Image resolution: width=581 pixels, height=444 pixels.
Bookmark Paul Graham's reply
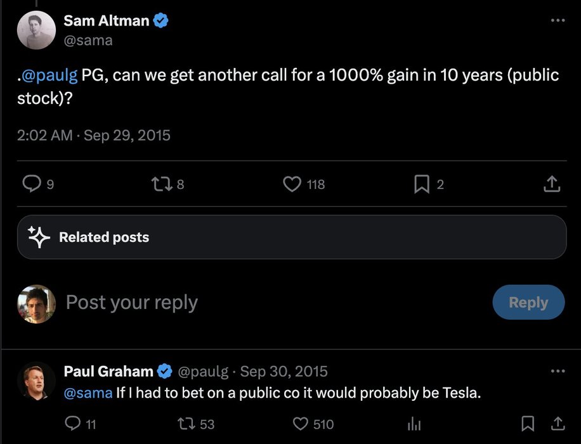[x=528, y=424]
